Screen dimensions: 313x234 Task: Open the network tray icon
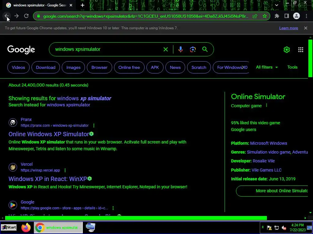pos(277,228)
